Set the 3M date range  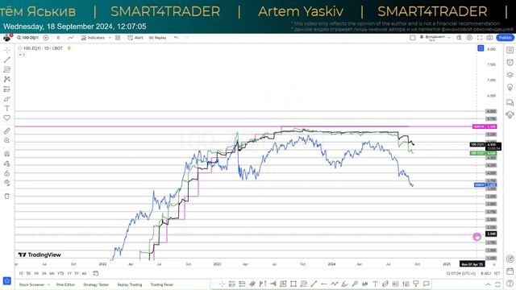tap(44, 273)
